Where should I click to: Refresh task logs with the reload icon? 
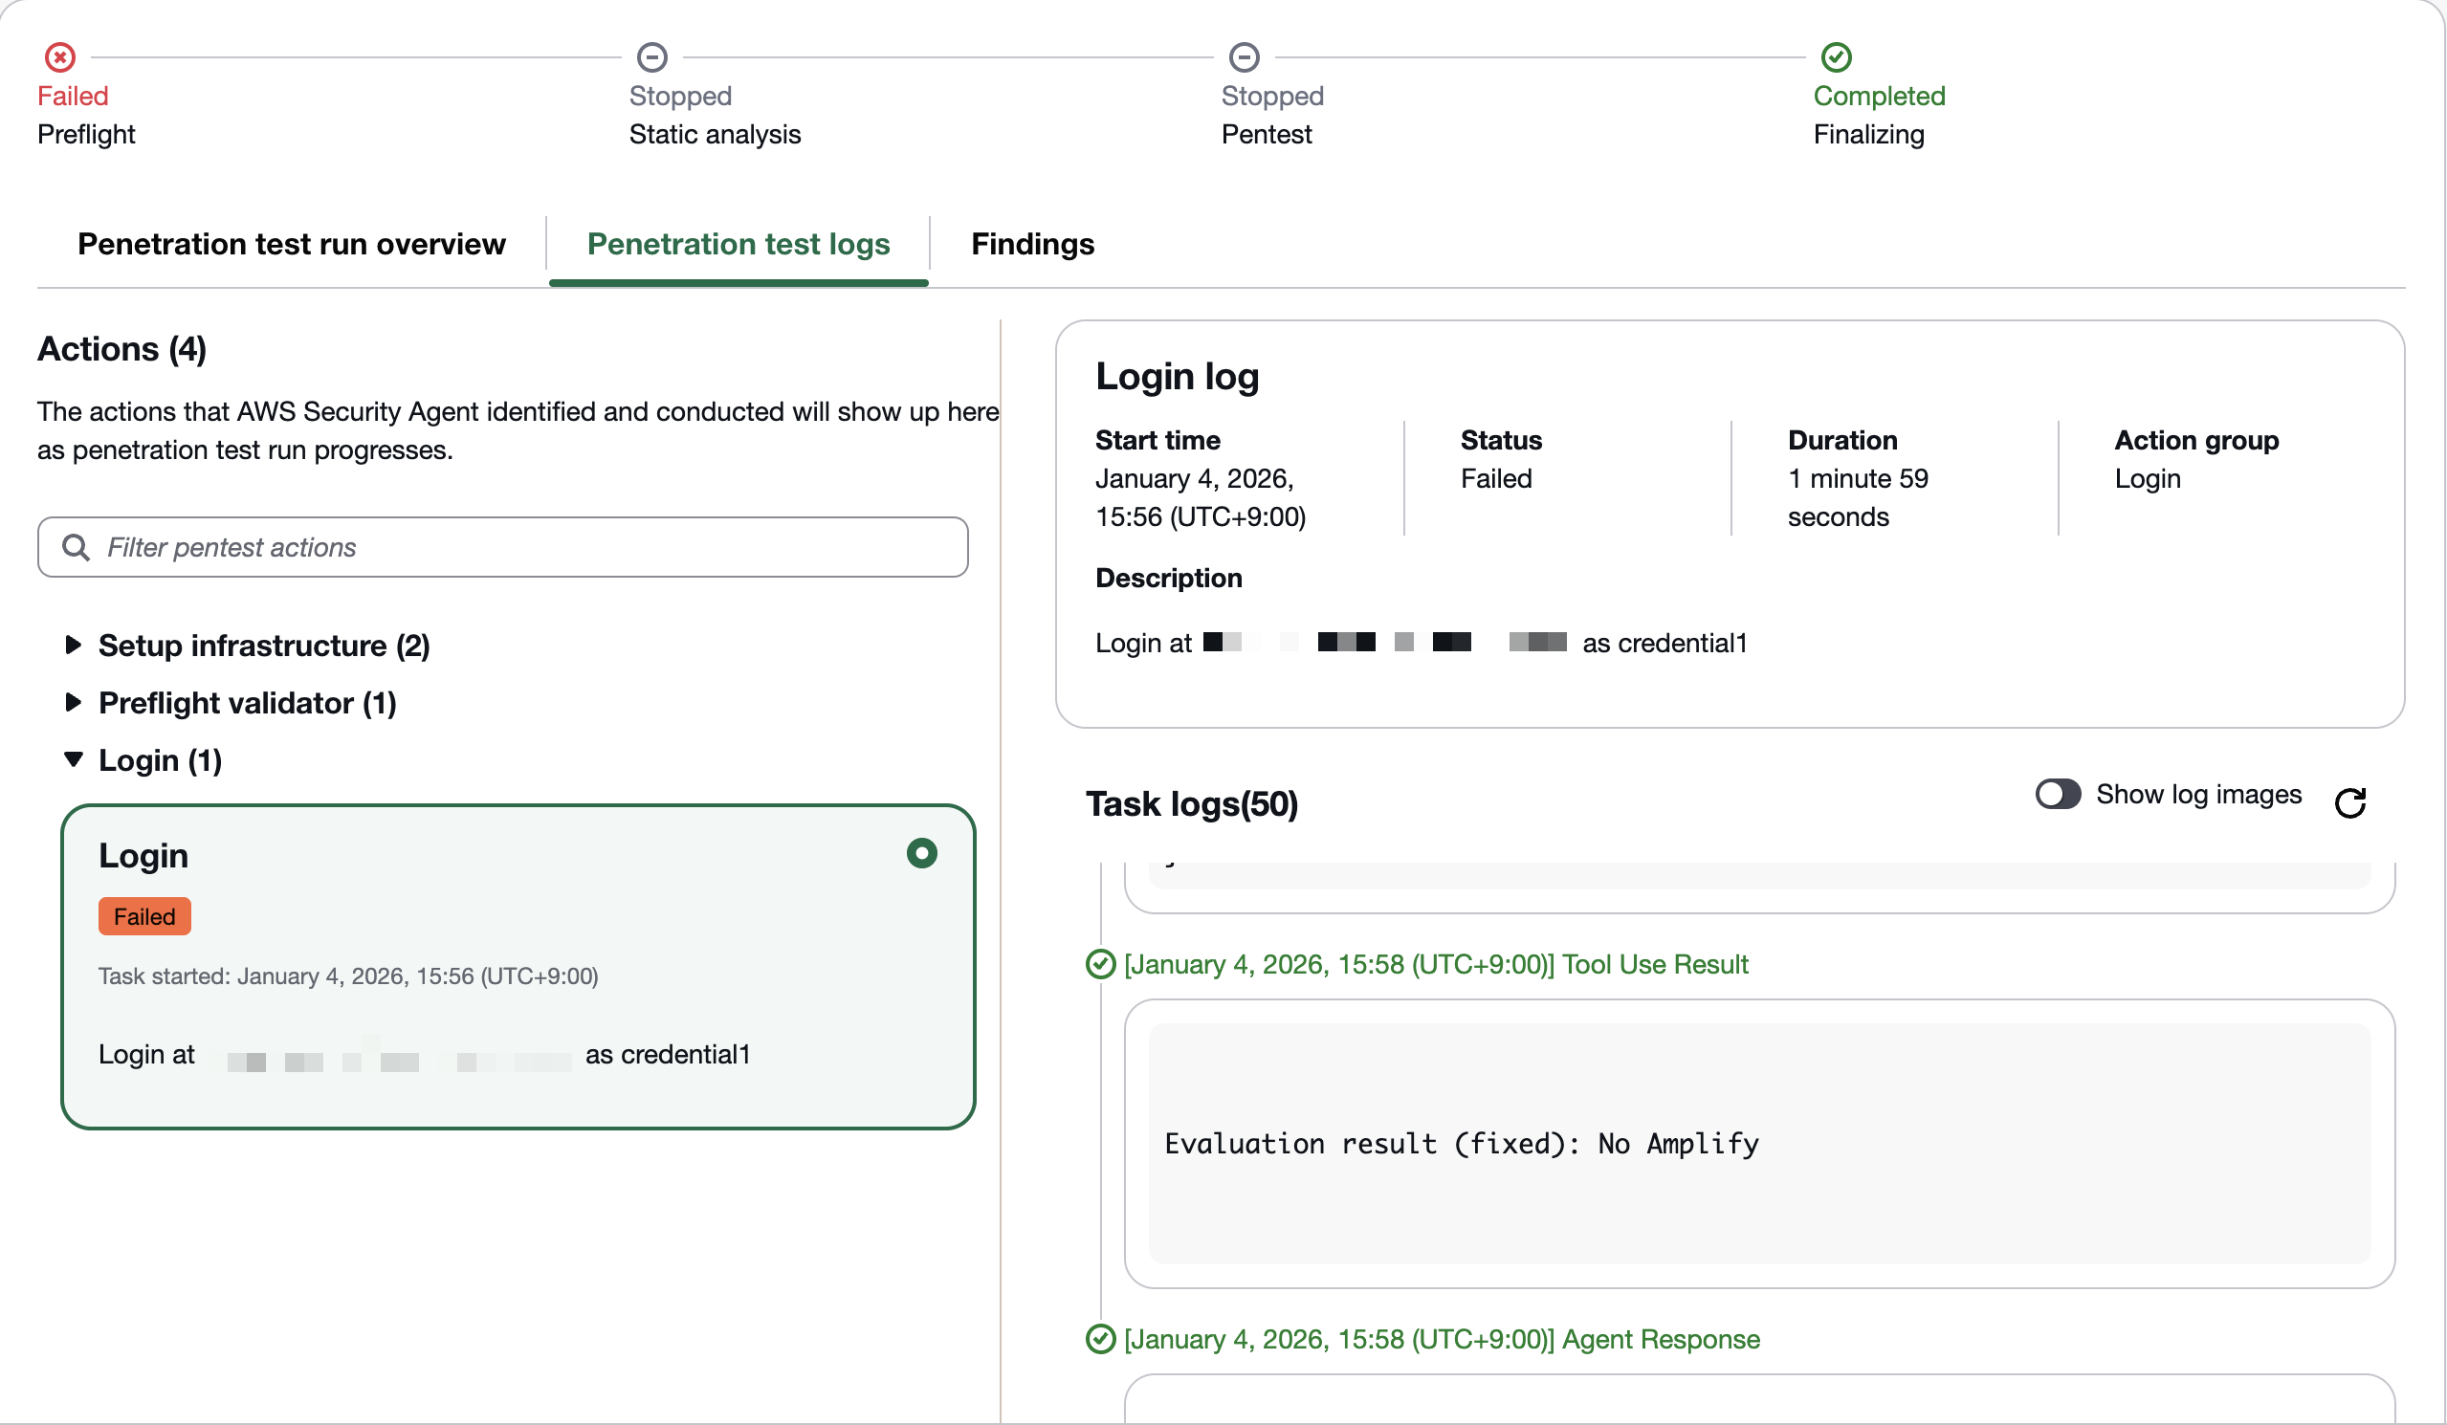tap(2349, 802)
